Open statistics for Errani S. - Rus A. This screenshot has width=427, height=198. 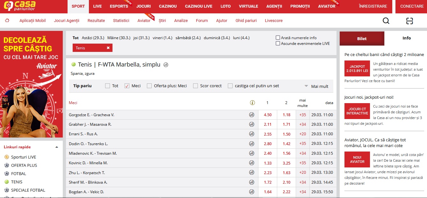[252, 134]
